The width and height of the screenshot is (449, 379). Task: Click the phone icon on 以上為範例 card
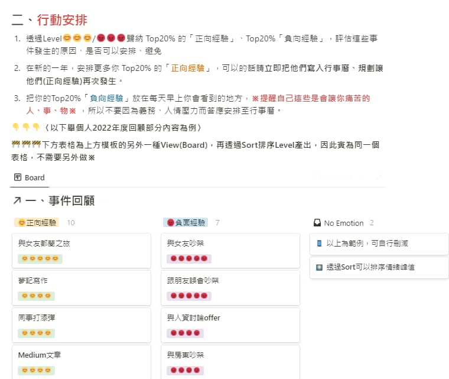[x=319, y=243]
